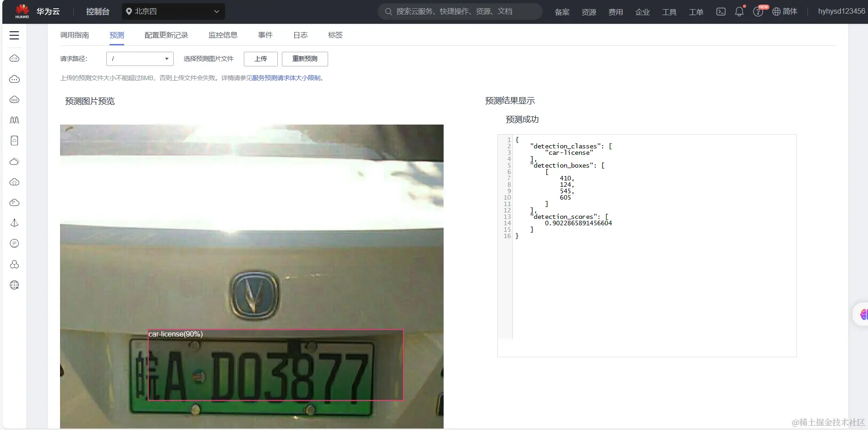Click the cloud service search field

pos(460,11)
